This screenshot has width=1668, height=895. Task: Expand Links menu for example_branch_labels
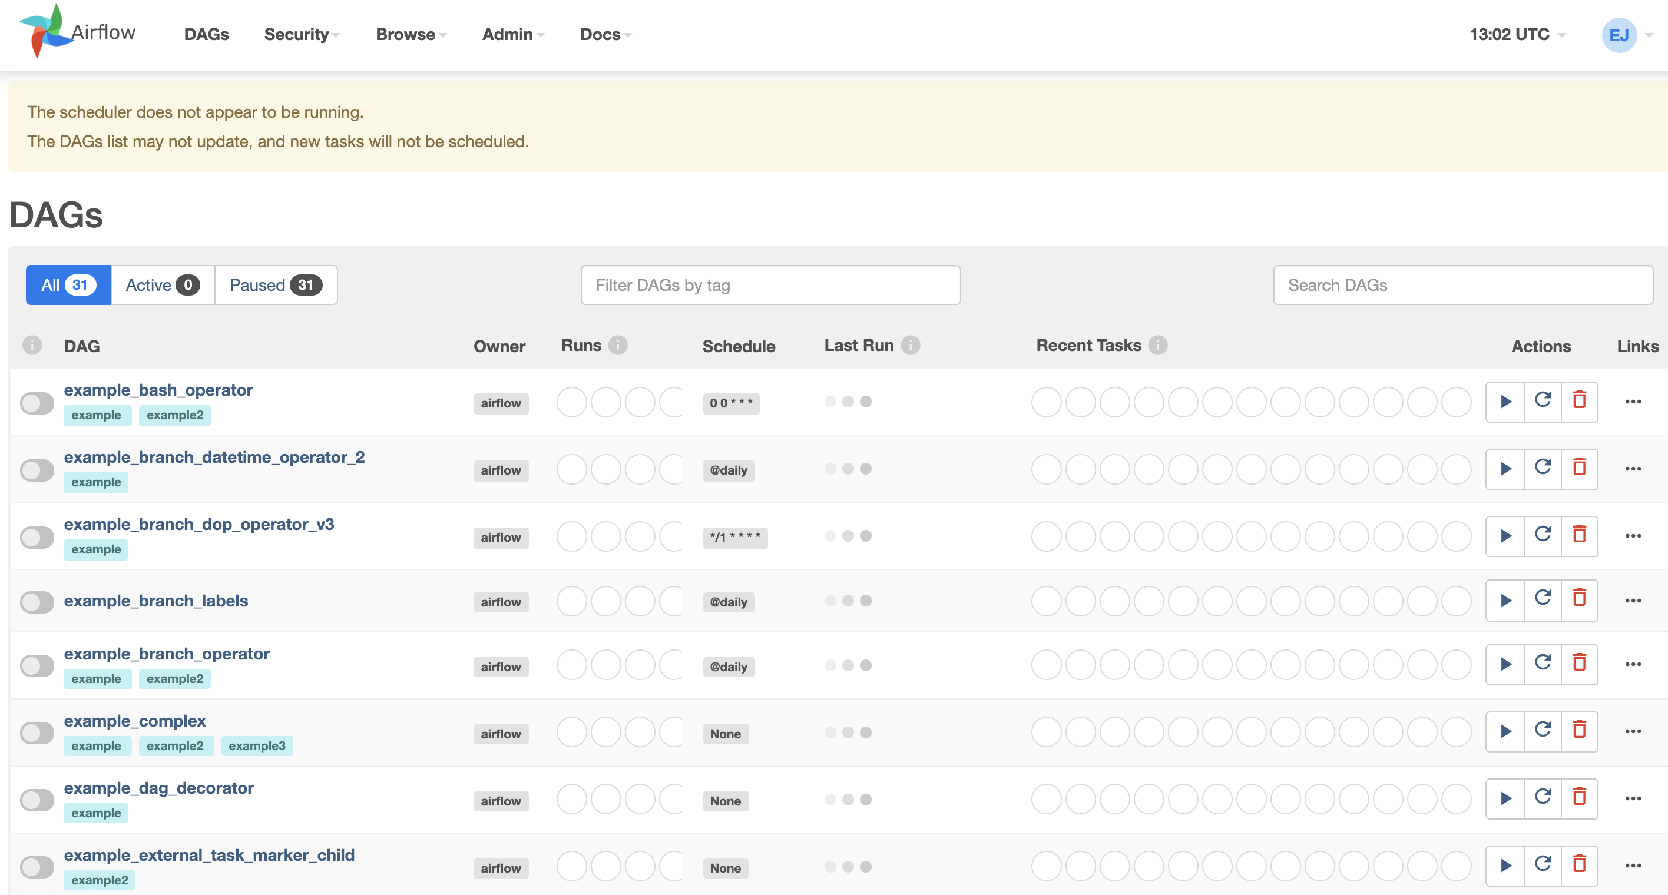1633,601
